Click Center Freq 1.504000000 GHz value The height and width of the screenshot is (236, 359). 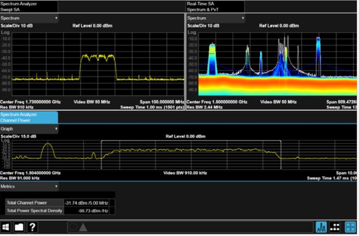(x=30, y=173)
